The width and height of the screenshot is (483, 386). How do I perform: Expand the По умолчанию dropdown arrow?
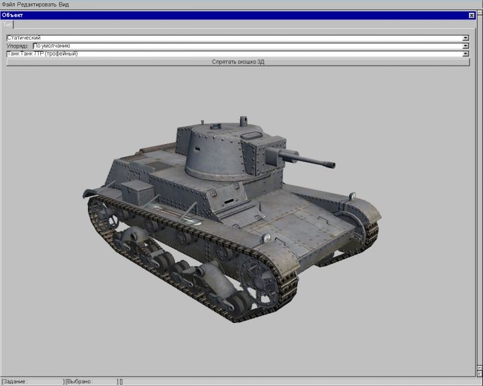(x=466, y=46)
